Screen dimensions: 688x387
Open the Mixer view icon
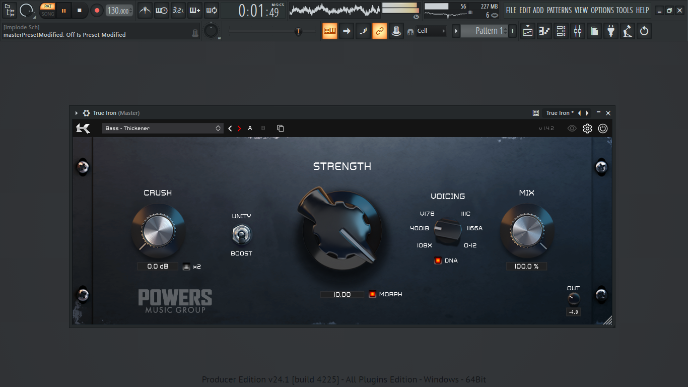[578, 31]
